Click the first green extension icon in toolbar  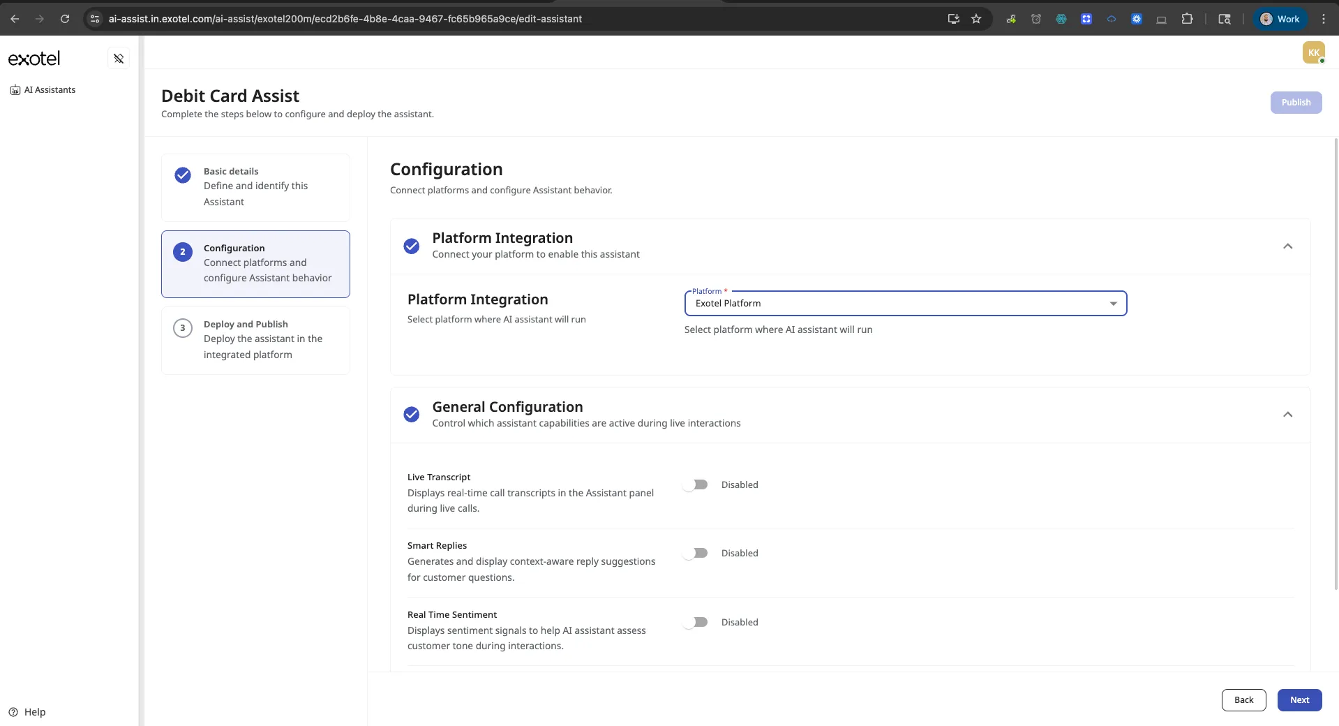tap(1011, 19)
